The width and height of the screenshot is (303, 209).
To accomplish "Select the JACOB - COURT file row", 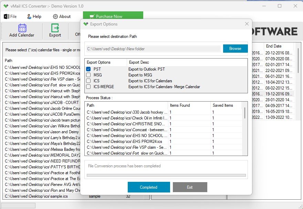I will (42, 103).
